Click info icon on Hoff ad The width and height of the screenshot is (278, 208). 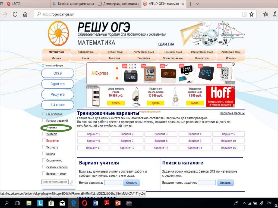tap(233, 87)
